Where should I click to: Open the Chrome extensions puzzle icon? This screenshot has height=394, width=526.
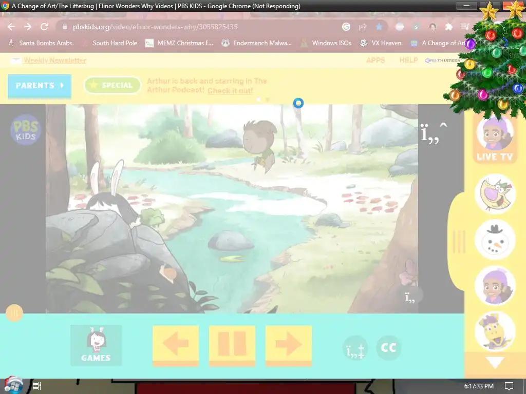coord(448,27)
